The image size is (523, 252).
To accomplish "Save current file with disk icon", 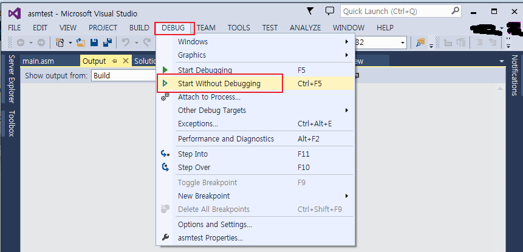I will (x=94, y=43).
